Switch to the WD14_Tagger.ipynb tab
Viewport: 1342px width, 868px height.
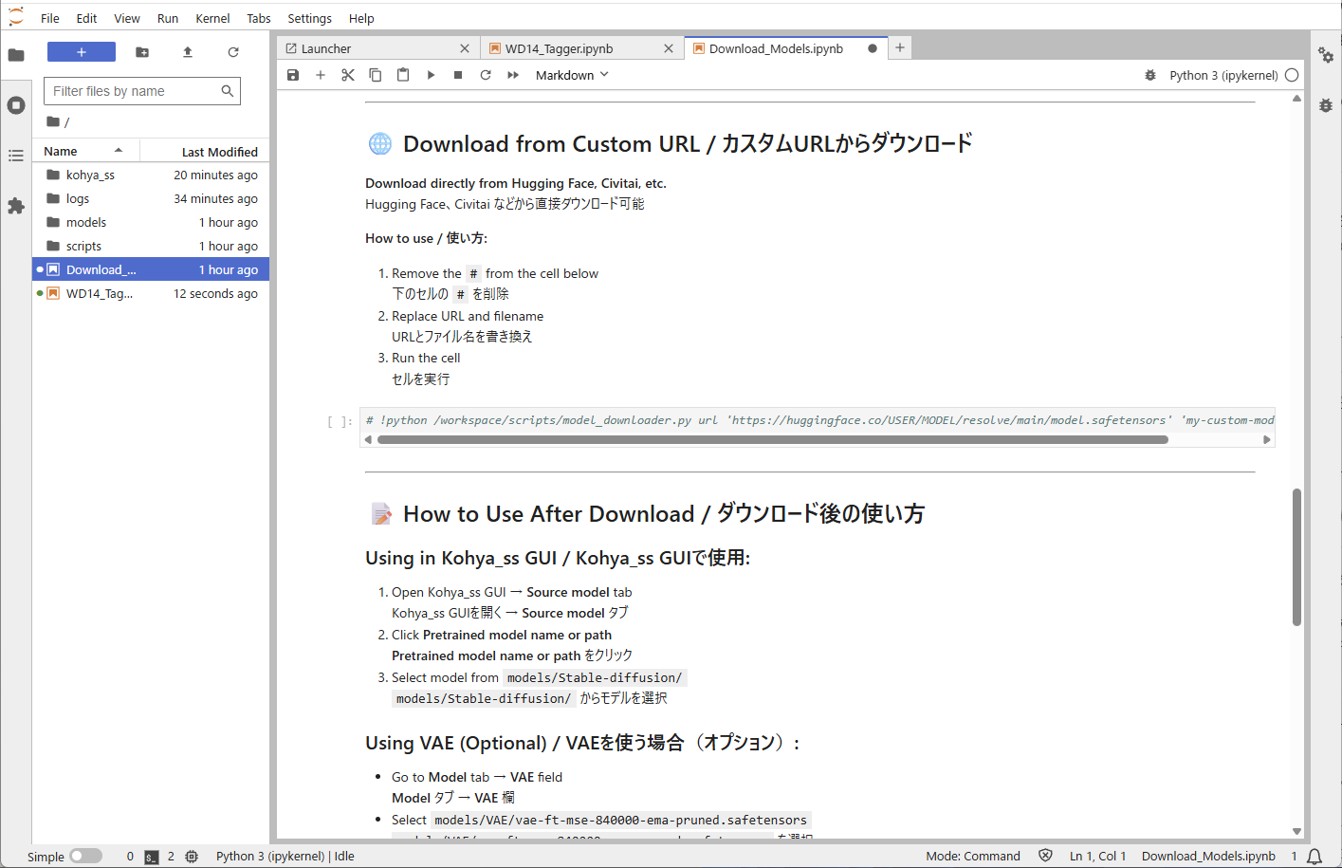[560, 48]
